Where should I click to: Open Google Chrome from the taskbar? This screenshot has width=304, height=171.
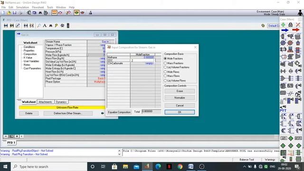coord(180,167)
